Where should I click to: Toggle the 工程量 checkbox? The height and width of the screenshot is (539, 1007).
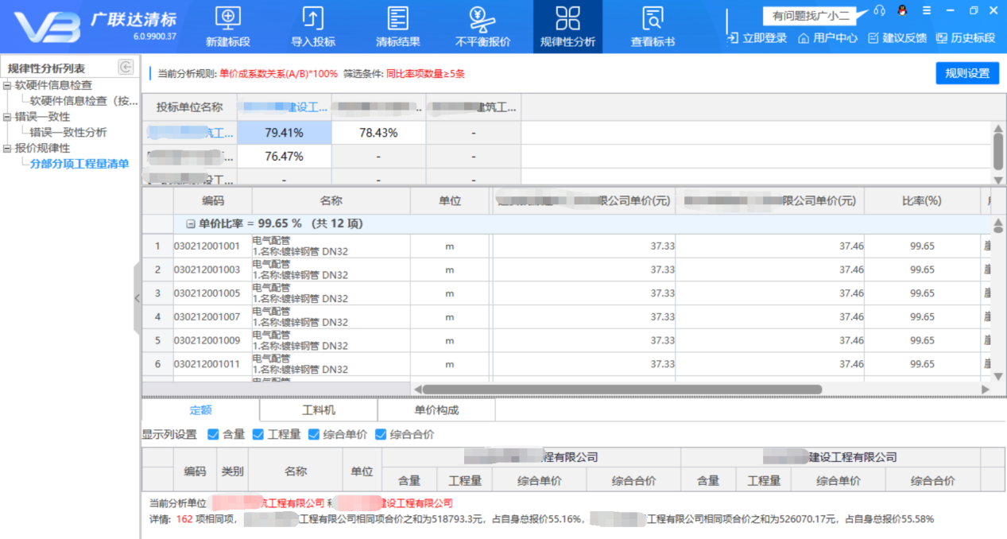click(x=258, y=434)
